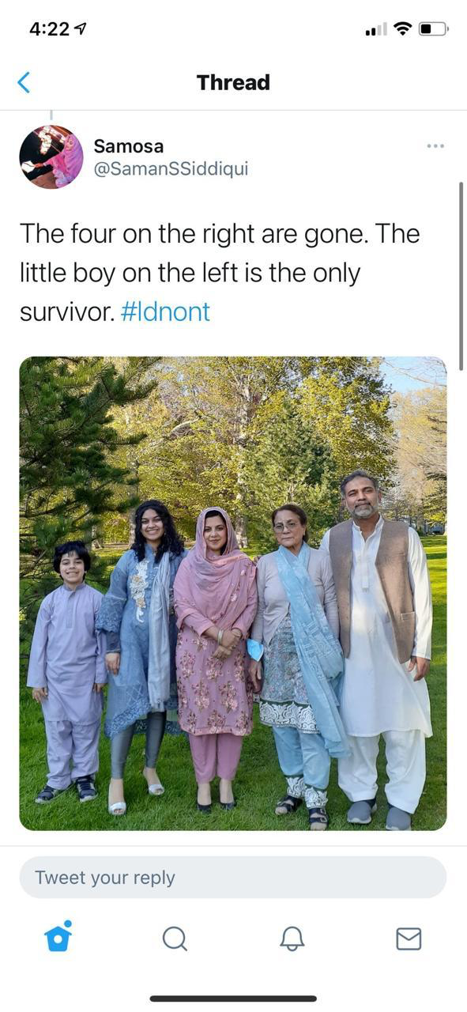
Task: Tap the battery status icon
Action: pyautogui.click(x=433, y=29)
